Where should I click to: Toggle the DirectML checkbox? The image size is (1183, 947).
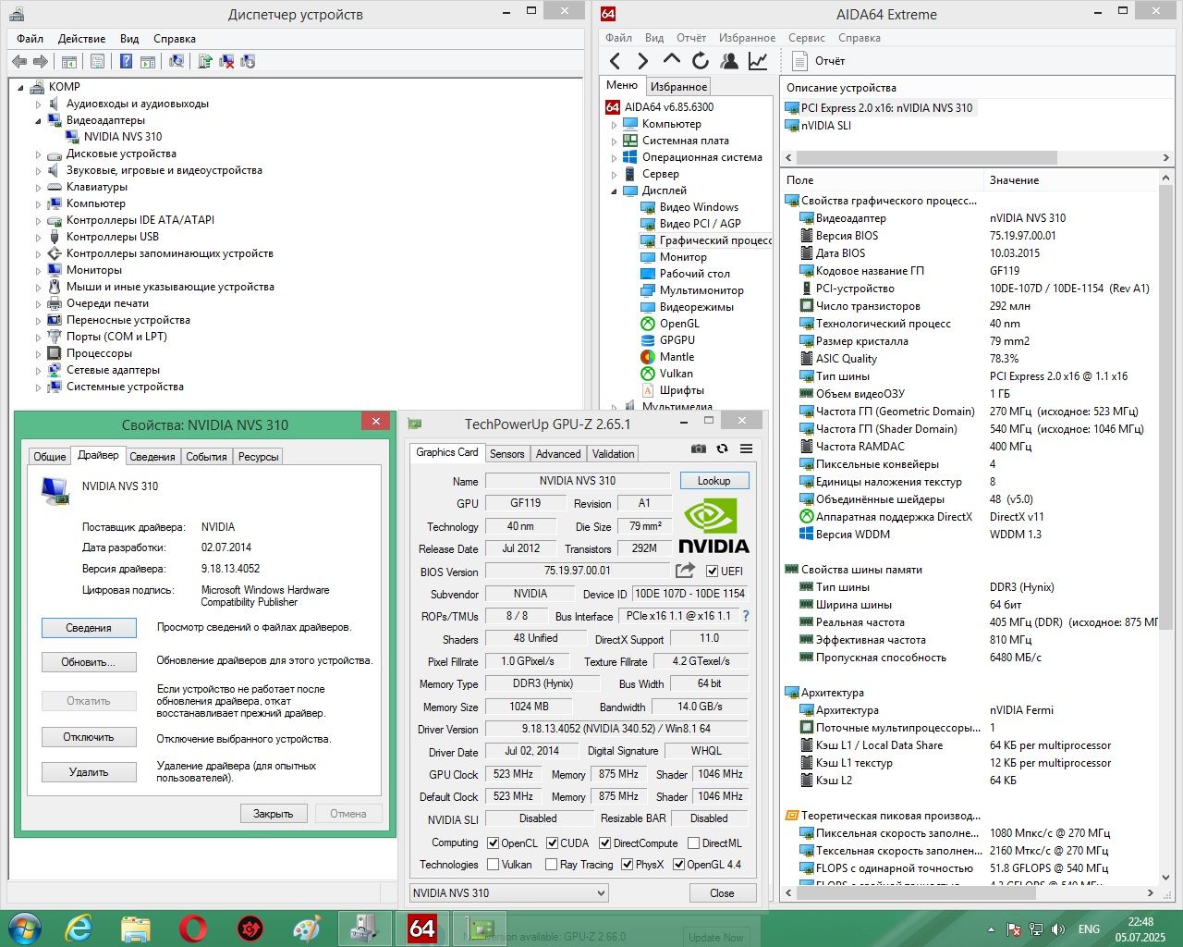[693, 842]
